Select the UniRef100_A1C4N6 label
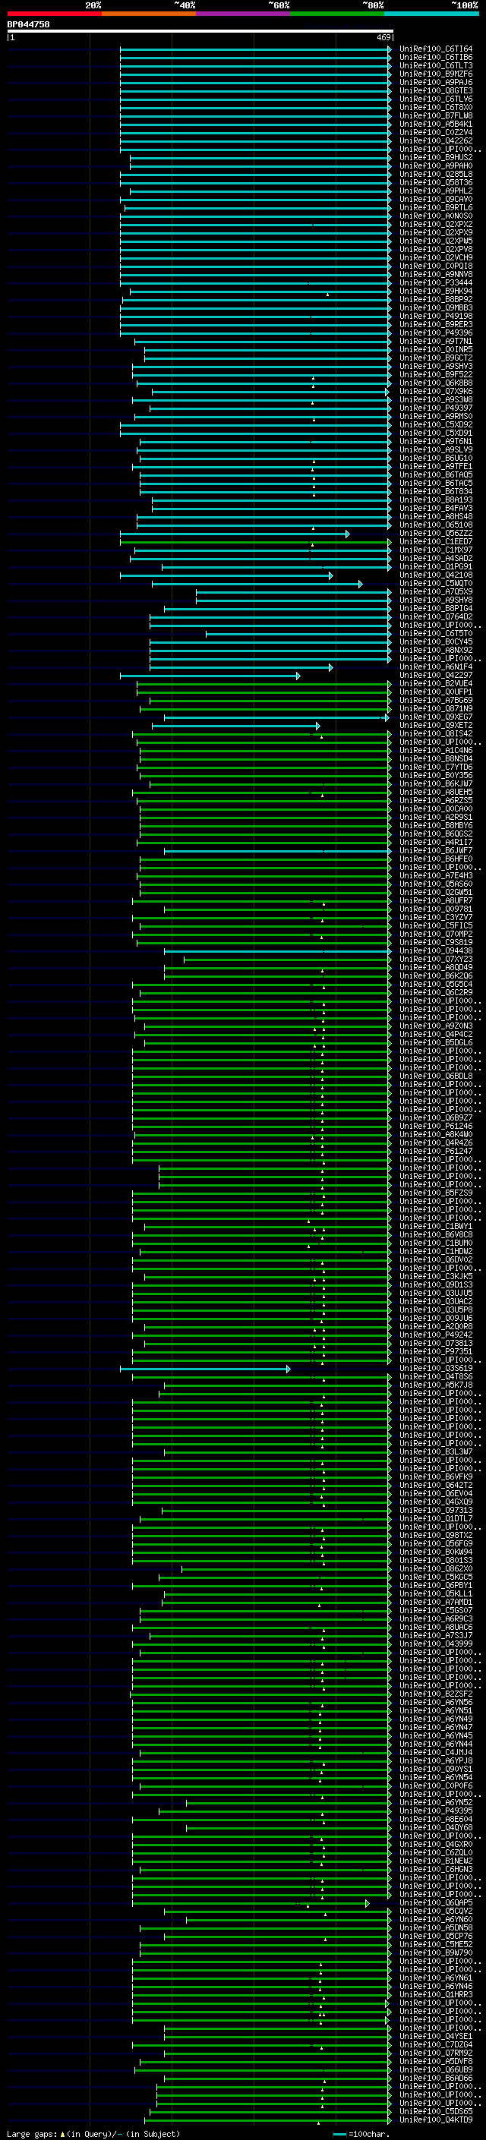 (435, 750)
